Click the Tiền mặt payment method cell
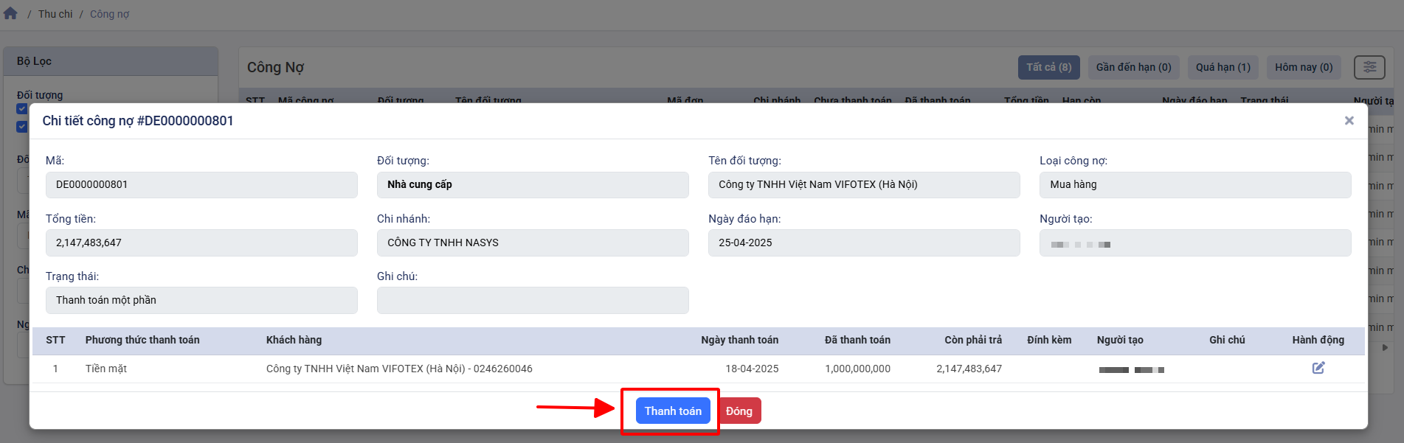 (106, 369)
